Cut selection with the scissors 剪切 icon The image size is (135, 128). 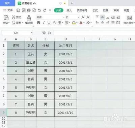[13, 17]
